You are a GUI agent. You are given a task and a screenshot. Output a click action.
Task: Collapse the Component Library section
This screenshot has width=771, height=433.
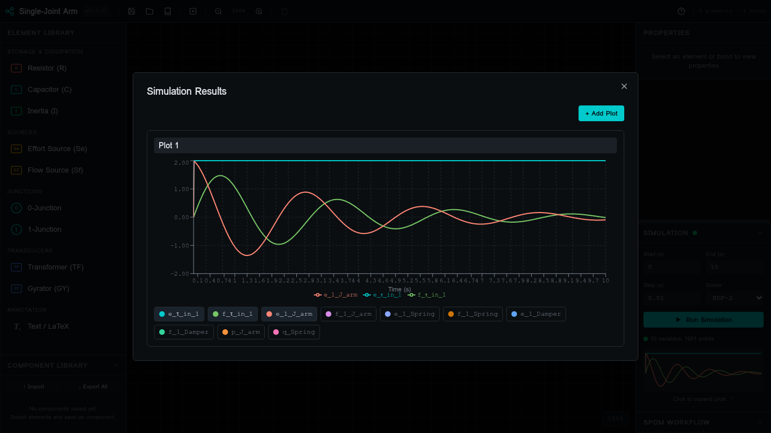[x=116, y=365]
